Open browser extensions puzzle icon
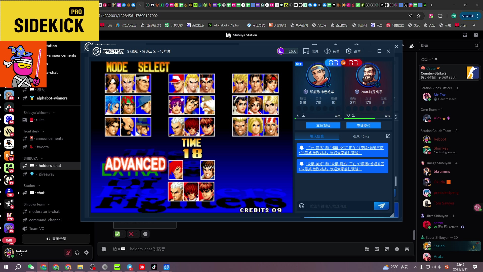Image resolution: width=483 pixels, height=272 pixels. click(440, 16)
